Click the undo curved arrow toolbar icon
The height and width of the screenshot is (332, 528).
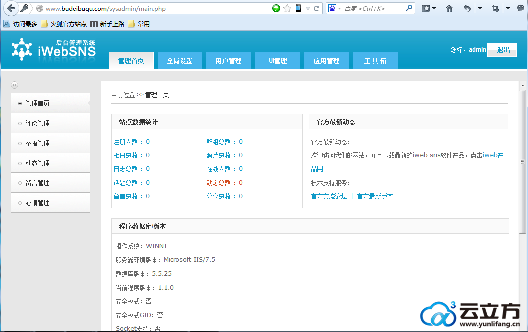tap(467, 8)
